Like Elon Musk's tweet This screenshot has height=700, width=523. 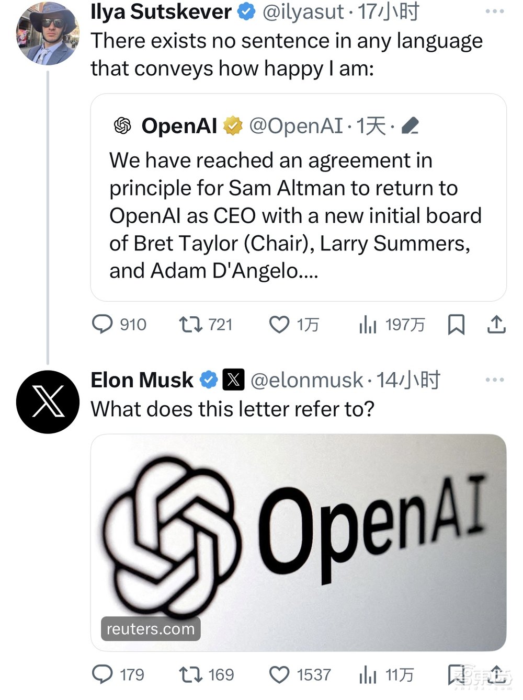pos(279,674)
